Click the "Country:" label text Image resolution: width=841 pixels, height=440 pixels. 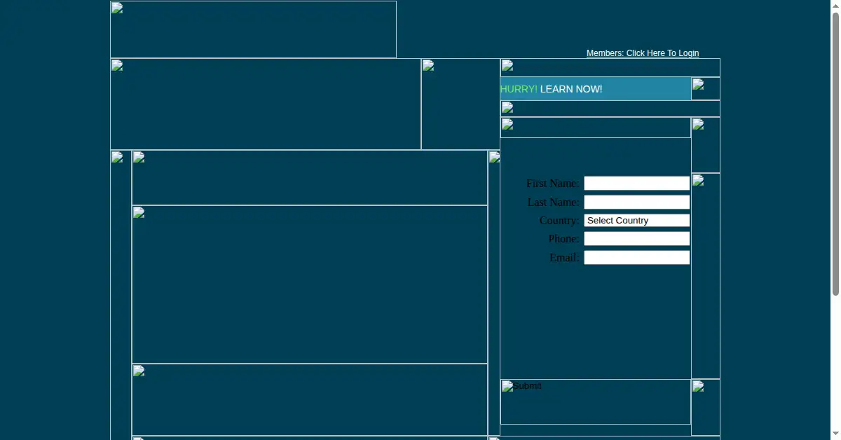(x=559, y=221)
